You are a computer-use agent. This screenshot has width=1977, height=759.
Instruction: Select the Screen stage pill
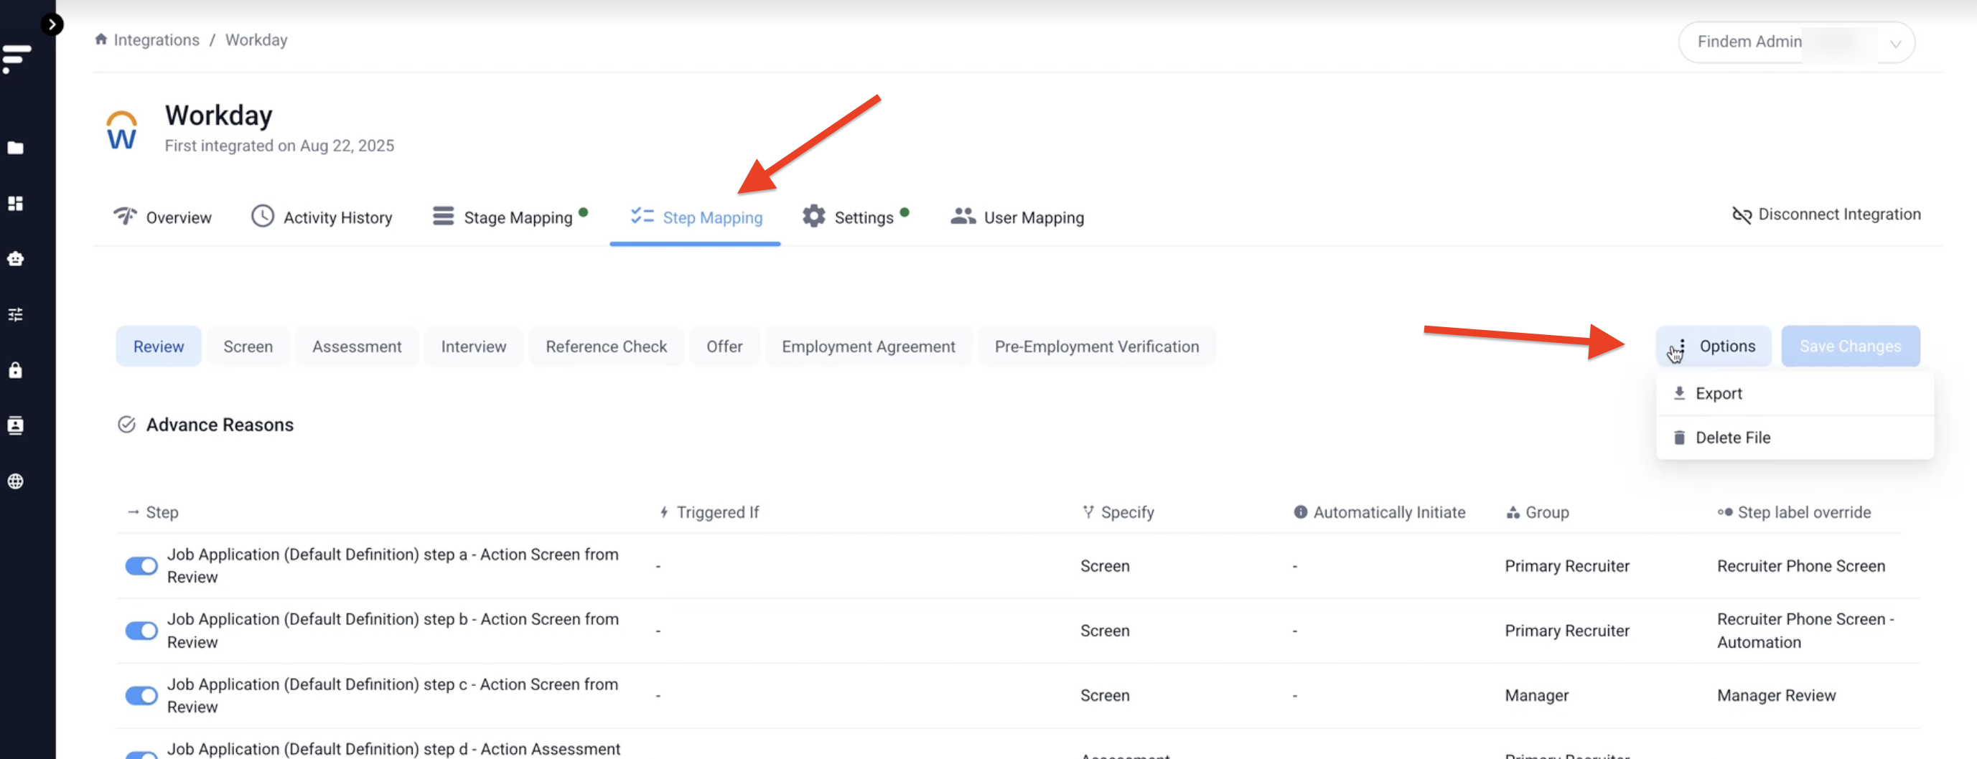pos(248,346)
